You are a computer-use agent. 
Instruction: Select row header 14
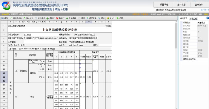click(x=4, y=77)
